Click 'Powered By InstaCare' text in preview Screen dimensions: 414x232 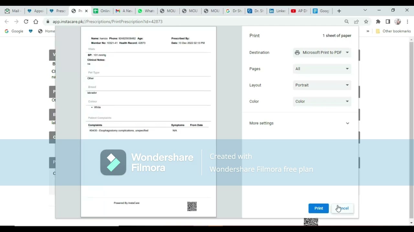pos(126,203)
